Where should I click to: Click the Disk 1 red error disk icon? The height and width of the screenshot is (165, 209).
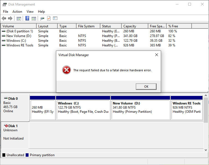click(6, 126)
